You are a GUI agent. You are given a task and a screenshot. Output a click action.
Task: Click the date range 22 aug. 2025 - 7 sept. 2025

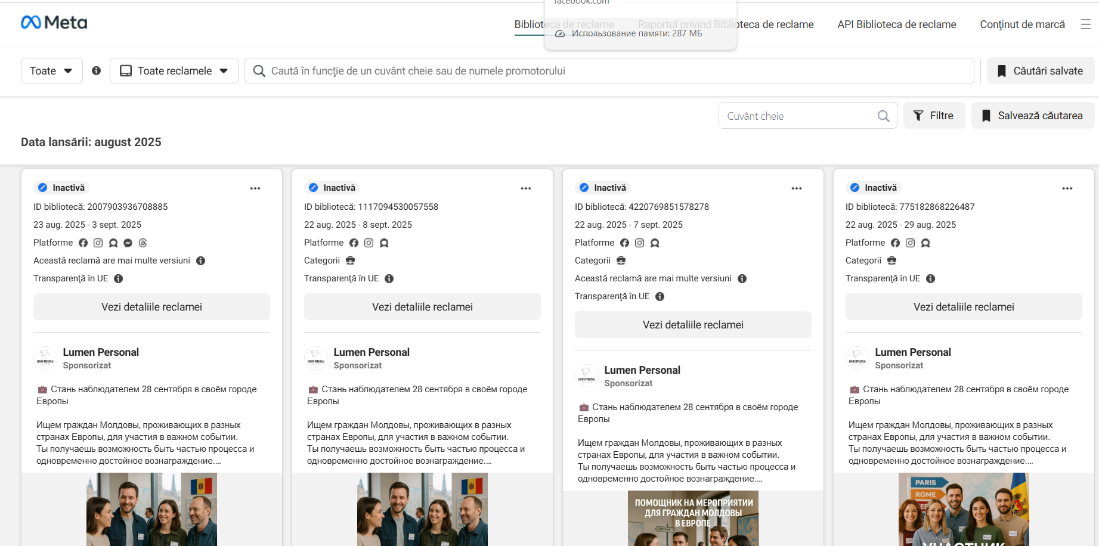coord(629,225)
